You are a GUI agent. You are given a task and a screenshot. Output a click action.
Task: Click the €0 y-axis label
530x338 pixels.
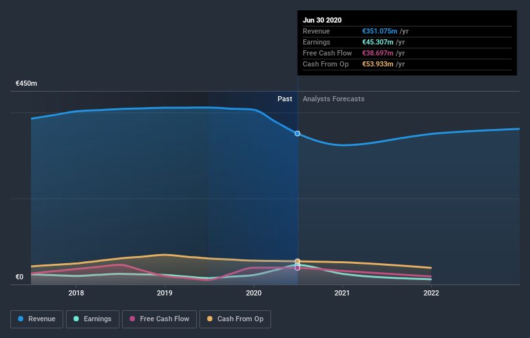coord(19,277)
